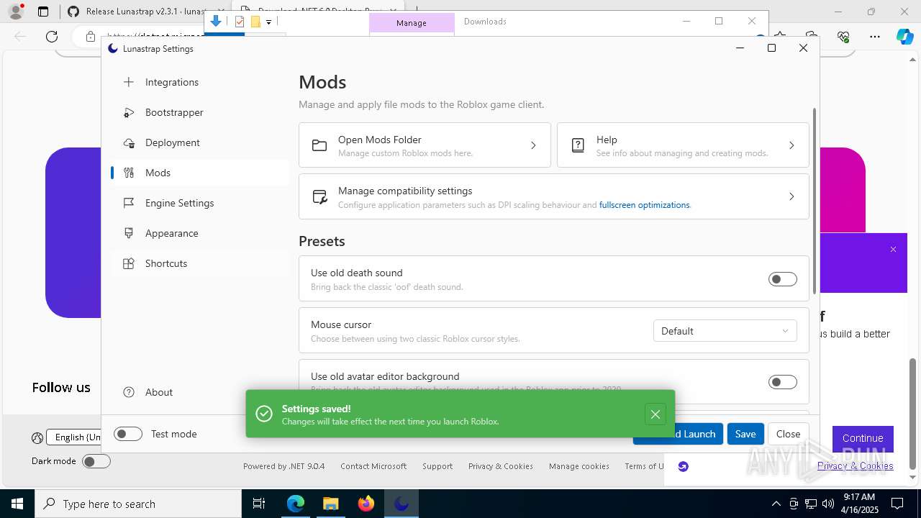Click the Lunastrap settings vertical scrollbar
The image size is (921, 518).
815,201
